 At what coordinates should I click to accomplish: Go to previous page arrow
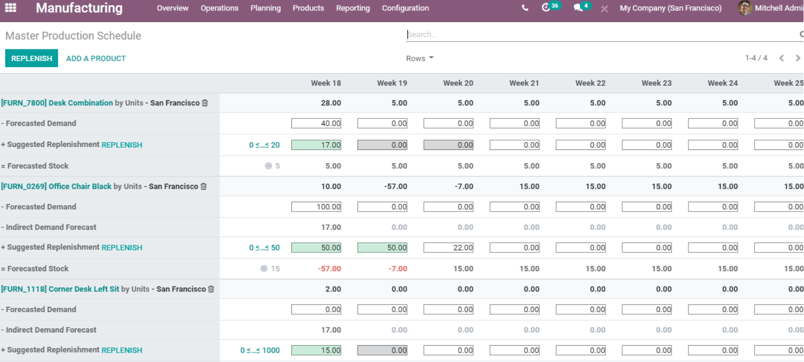(781, 58)
